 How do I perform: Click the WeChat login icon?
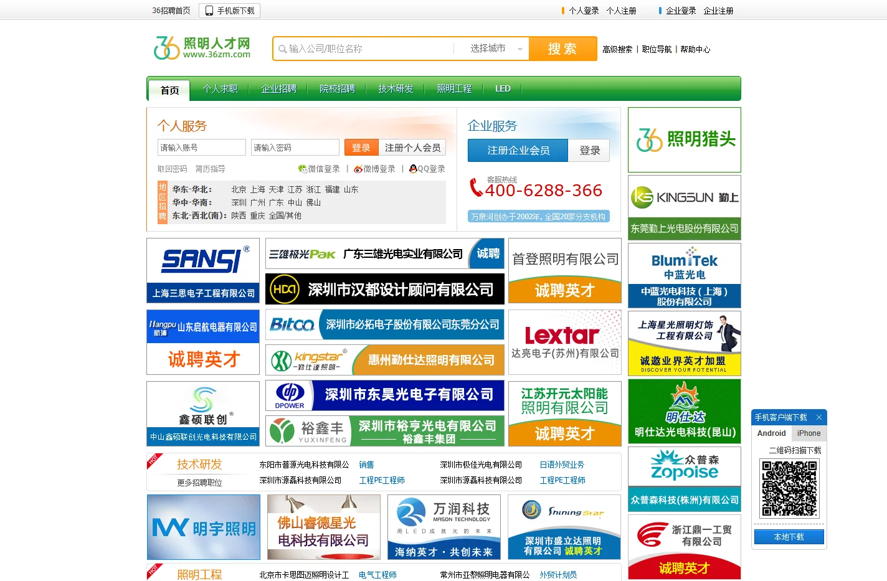(x=302, y=169)
